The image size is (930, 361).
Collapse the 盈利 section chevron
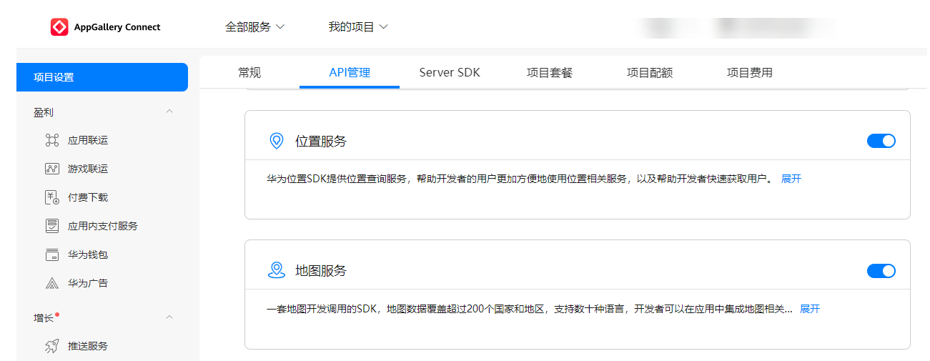[169, 112]
